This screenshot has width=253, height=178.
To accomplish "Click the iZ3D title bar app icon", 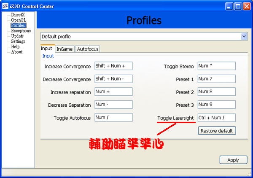I will click(x=5, y=6).
